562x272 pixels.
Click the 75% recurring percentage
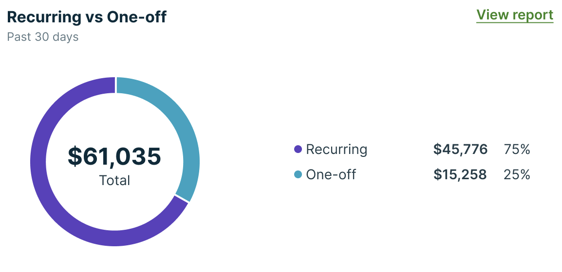(x=517, y=150)
